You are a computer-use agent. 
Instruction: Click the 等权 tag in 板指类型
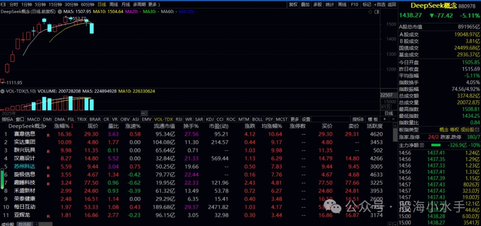coord(455,130)
